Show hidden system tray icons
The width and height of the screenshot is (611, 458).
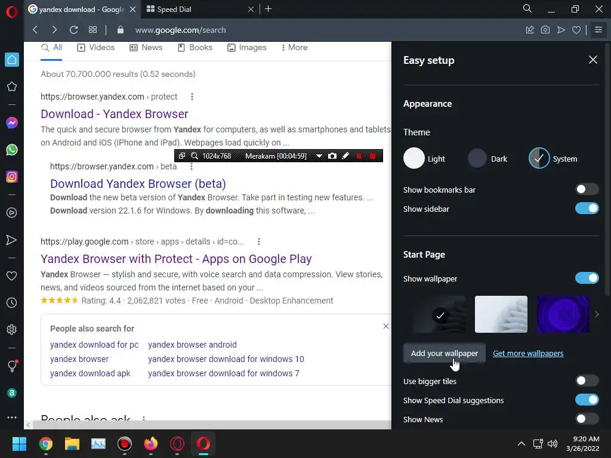[521, 444]
